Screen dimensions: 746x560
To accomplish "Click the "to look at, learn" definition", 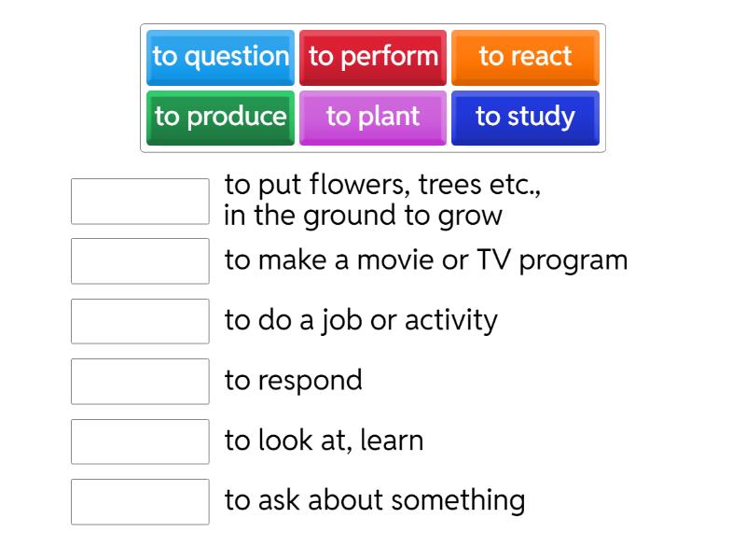I will (325, 440).
